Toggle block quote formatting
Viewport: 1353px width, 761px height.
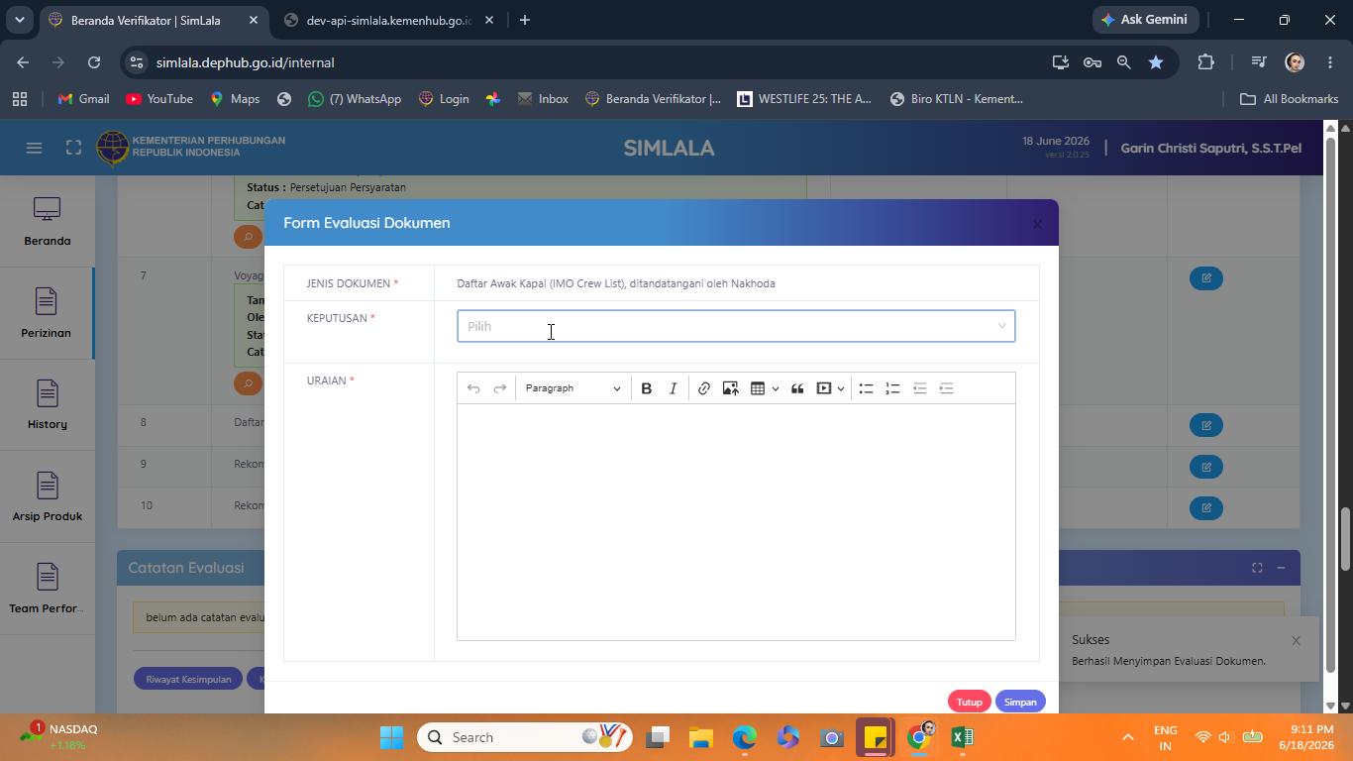pyautogui.click(x=797, y=388)
